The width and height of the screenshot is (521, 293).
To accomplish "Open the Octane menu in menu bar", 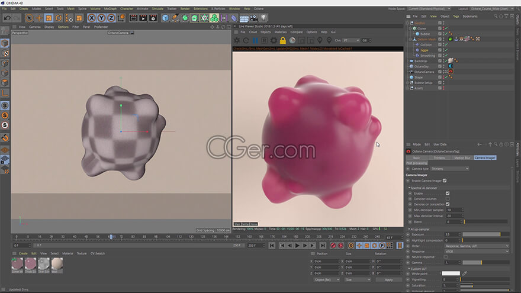I will tap(259, 9).
